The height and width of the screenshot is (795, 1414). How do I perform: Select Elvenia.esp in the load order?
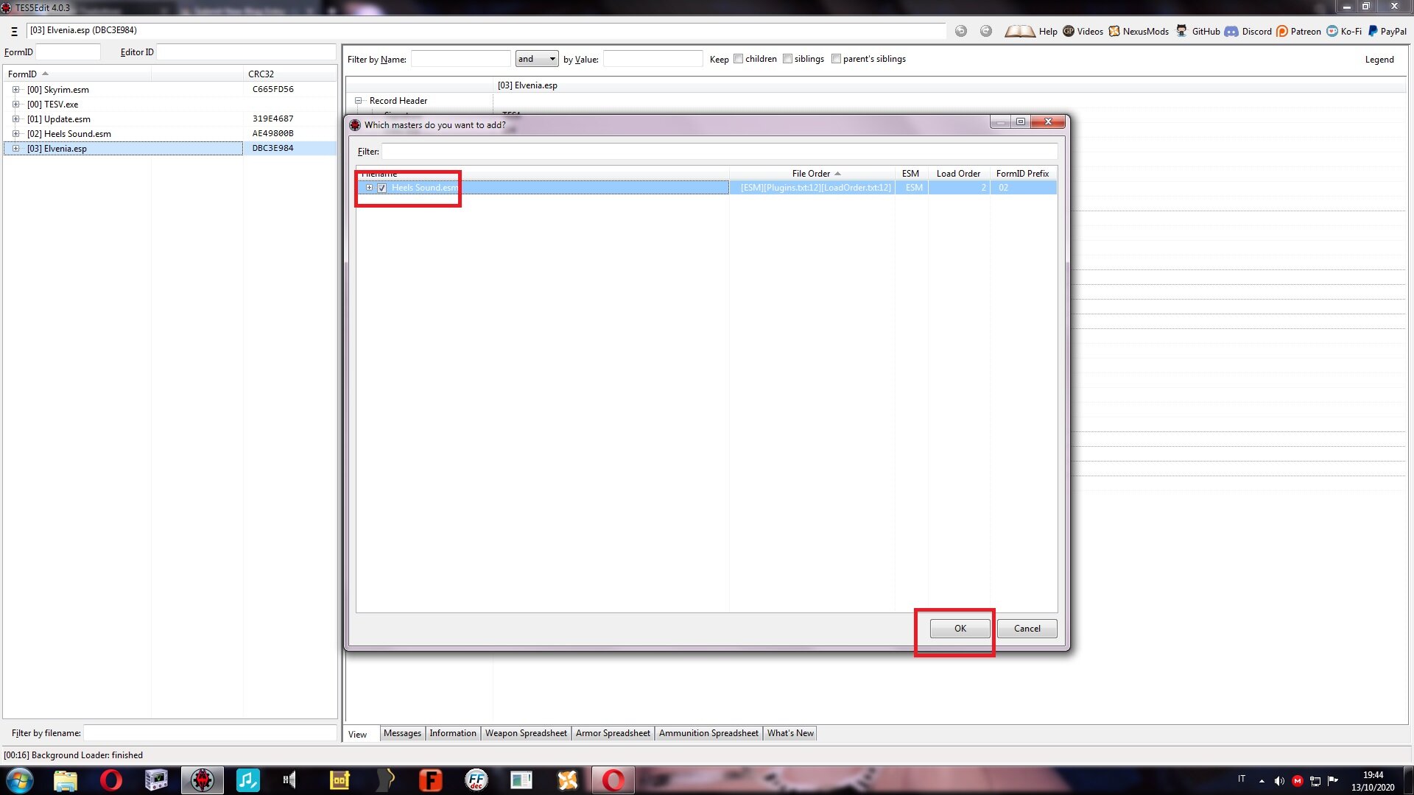(x=56, y=147)
